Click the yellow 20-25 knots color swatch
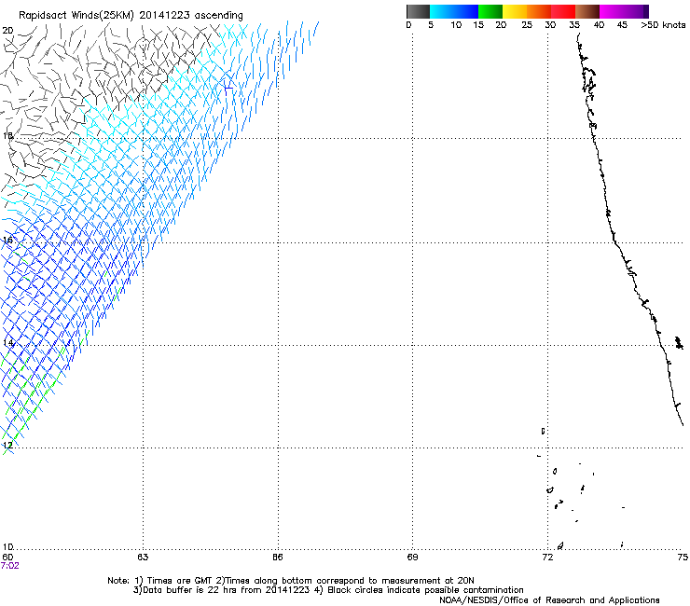 pos(515,11)
